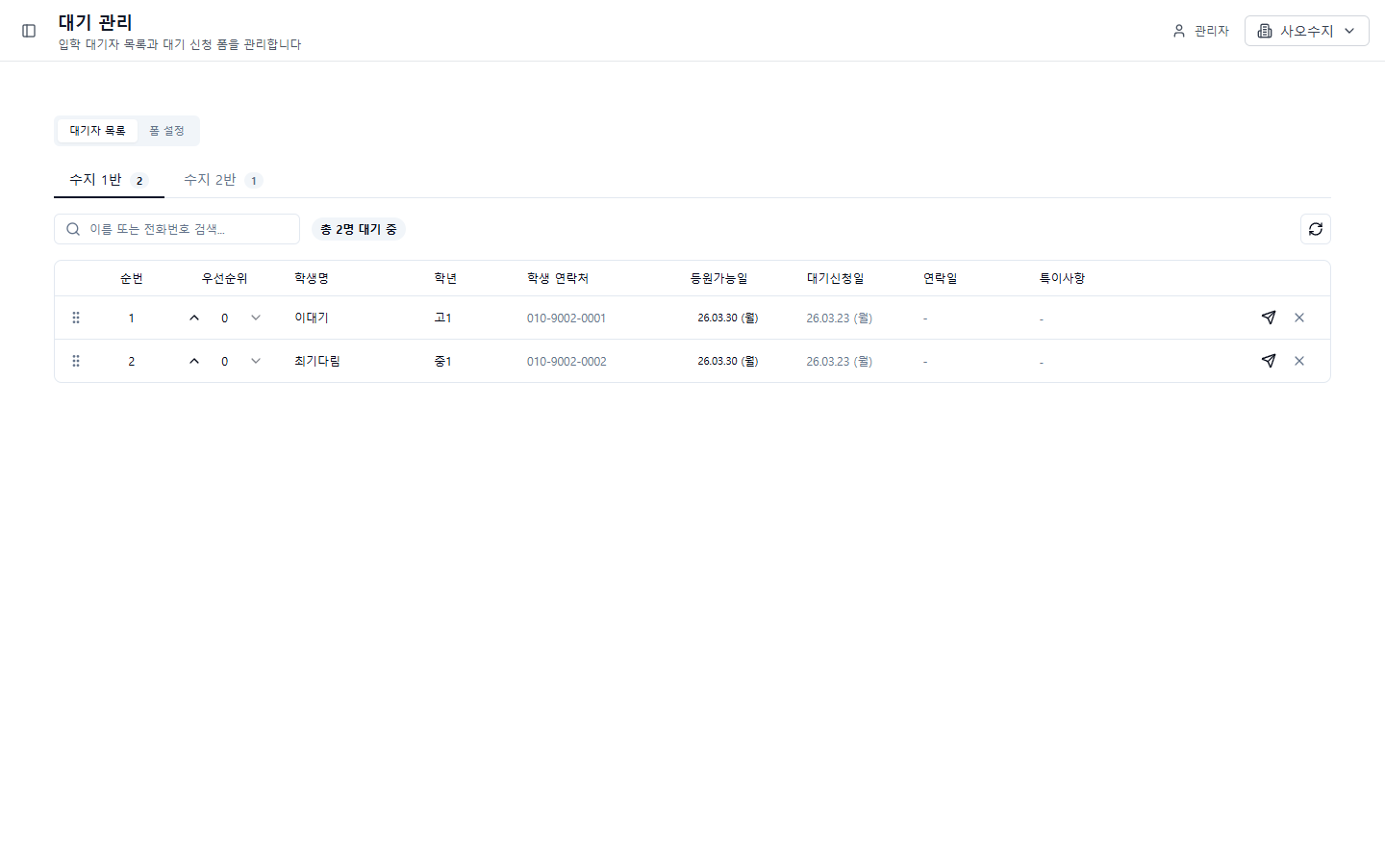Remove 이대기 from the waiting list
This screenshot has width=1385, height=866.
point(1299,317)
